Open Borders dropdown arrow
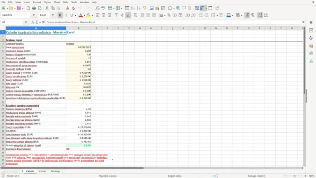The height and width of the screenshot is (178, 316). pyautogui.click(x=217, y=15)
